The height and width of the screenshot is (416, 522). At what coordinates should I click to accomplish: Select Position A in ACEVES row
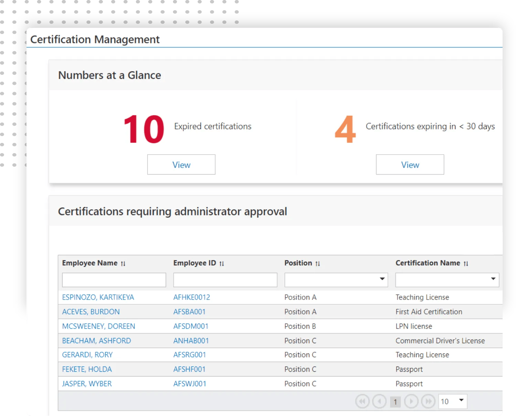click(300, 312)
